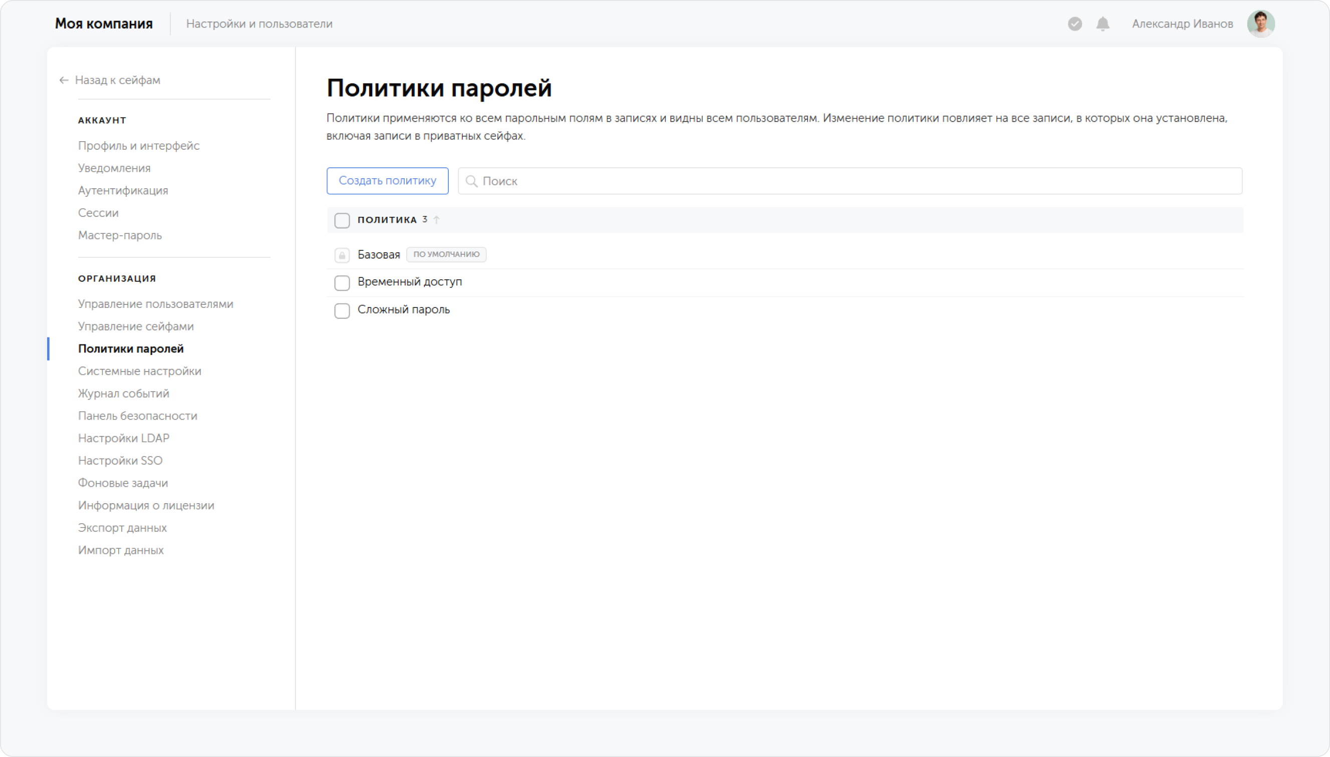Image resolution: width=1330 pixels, height=757 pixels.
Task: Open Настройки SSO page
Action: [120, 460]
